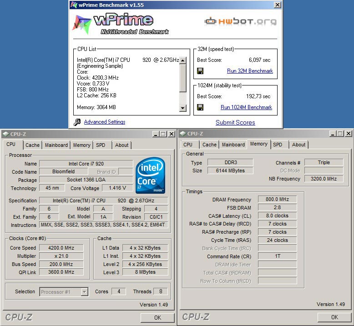This screenshot has width=354, height=326.
Task: Click the DRAM Frequency 800.0 MHz field
Action: pyautogui.click(x=277, y=199)
